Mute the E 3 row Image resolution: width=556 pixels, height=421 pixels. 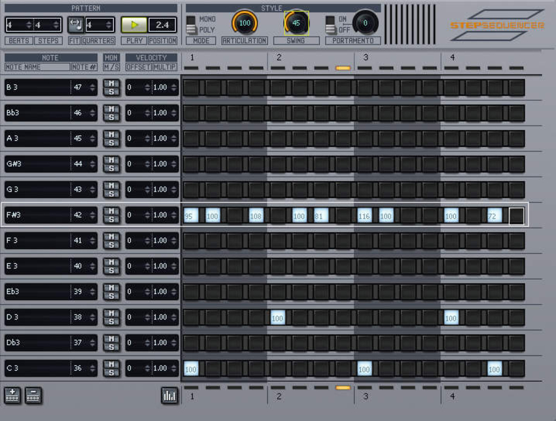tap(111, 262)
